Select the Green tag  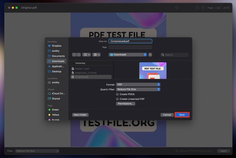pos(56,110)
